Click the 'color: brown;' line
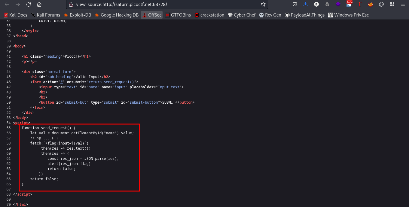The width and height of the screenshot is (409, 207). tap(53, 21)
